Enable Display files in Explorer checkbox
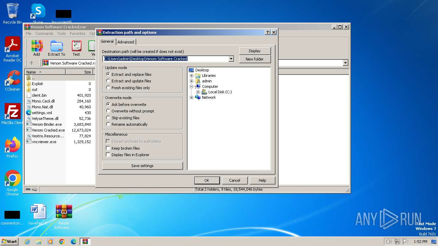This screenshot has height=246, width=438. tap(108, 155)
